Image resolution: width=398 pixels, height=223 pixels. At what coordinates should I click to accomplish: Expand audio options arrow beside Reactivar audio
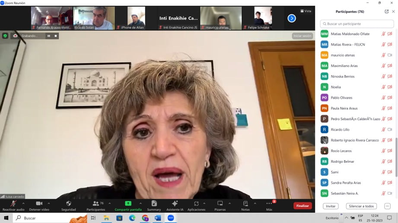(23, 203)
